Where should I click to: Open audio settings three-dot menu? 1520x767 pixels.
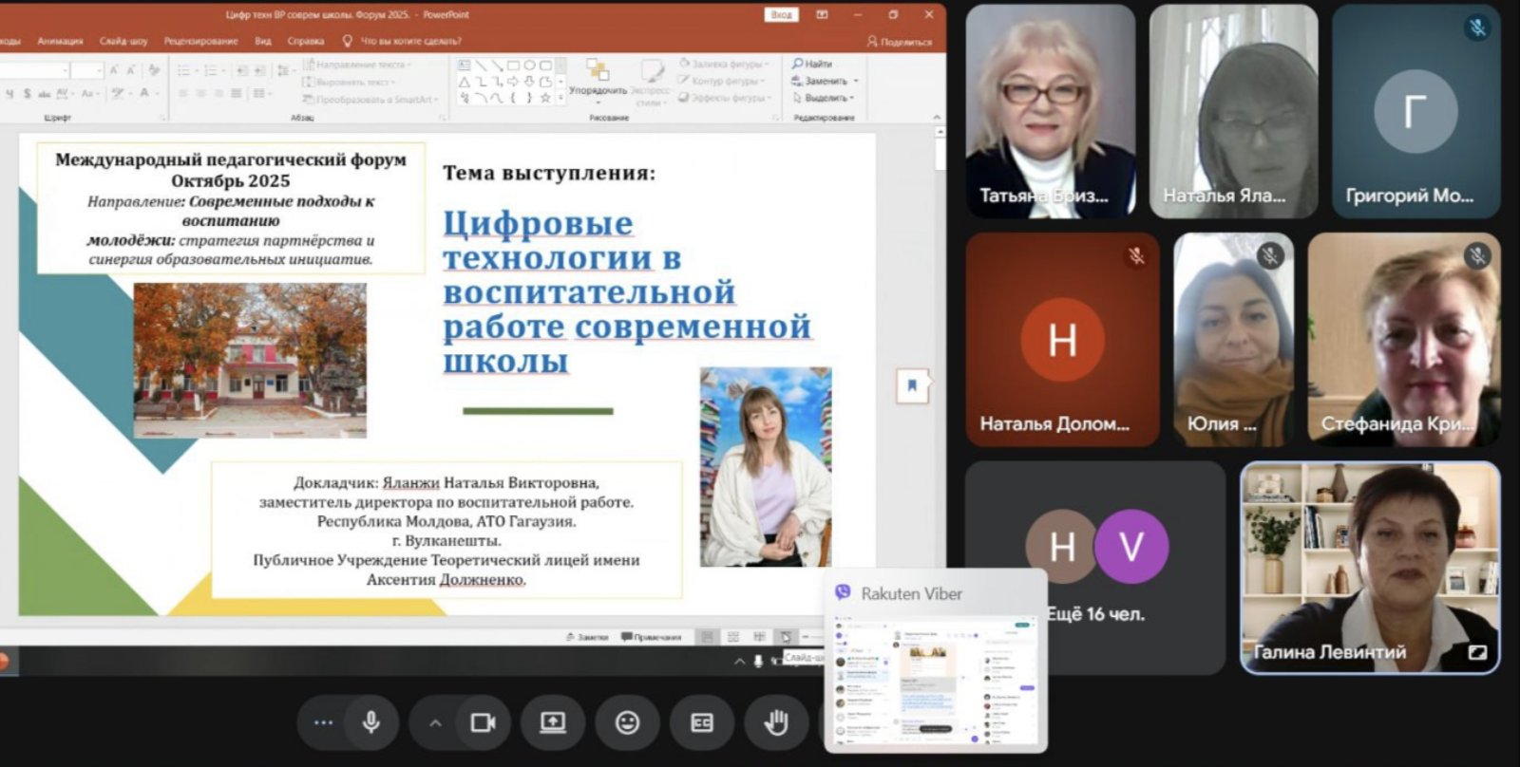coord(323,722)
